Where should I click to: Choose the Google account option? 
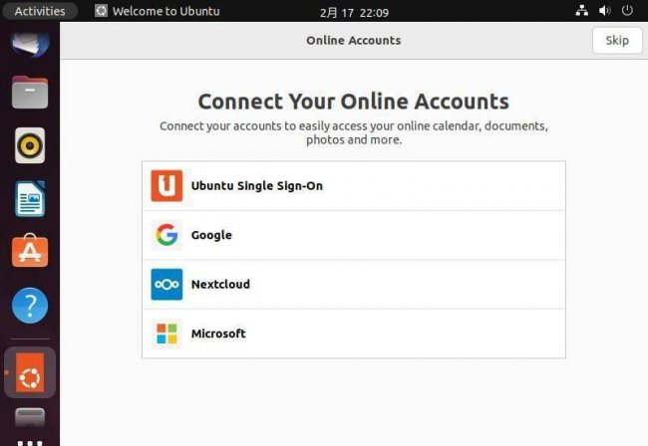pyautogui.click(x=354, y=235)
